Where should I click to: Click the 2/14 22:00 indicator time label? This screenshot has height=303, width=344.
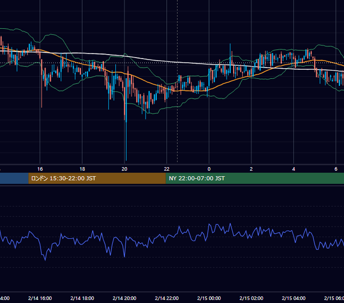pos(167,298)
